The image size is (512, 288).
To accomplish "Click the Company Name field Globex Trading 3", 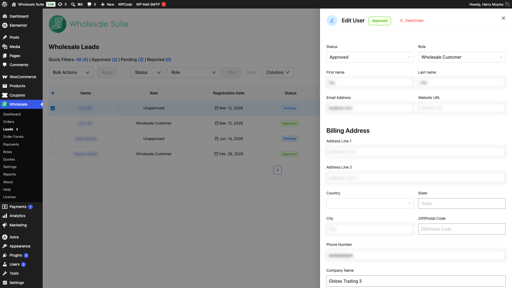I will pos(416,281).
